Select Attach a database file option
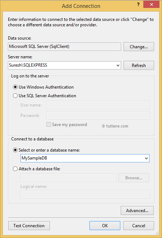The width and height of the screenshot is (162, 238). 15,169
